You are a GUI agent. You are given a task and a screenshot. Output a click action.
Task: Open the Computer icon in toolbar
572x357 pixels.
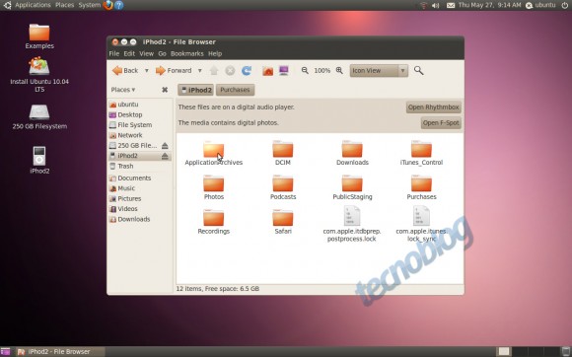tap(284, 70)
